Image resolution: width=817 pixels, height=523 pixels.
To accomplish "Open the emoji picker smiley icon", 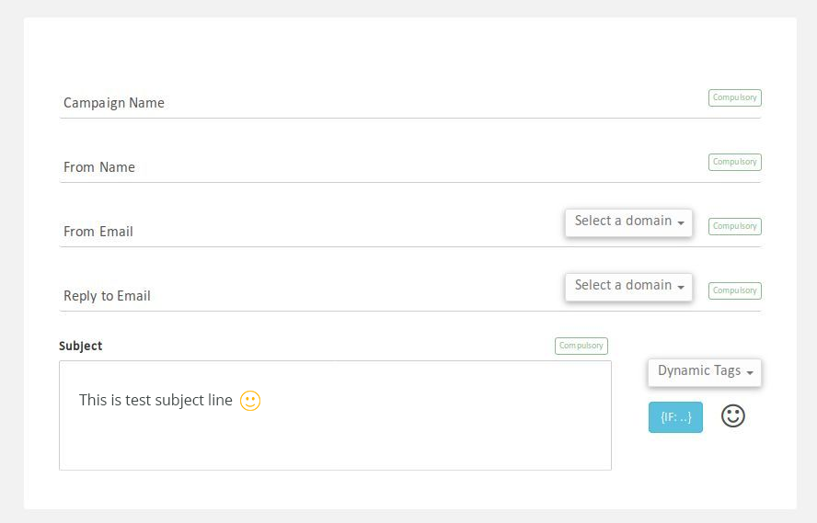I will point(732,416).
